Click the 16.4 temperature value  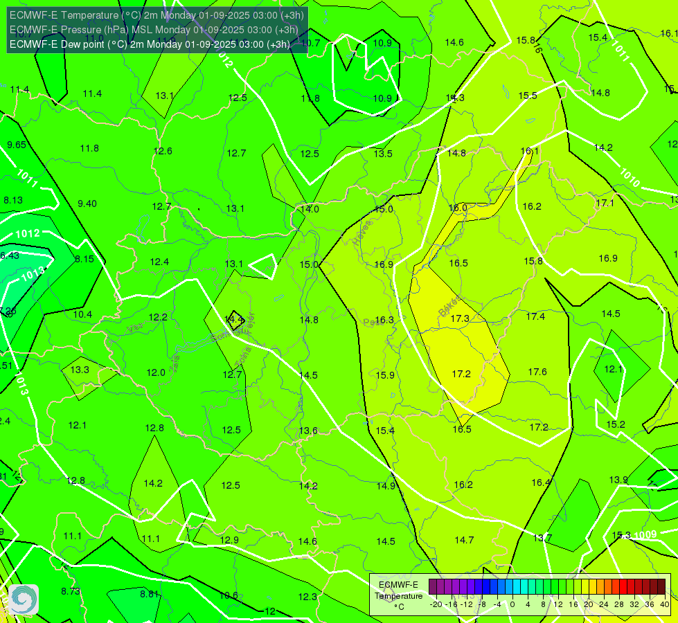tap(540, 482)
